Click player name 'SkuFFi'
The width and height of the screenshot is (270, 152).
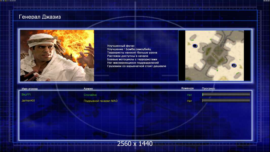[26, 94]
